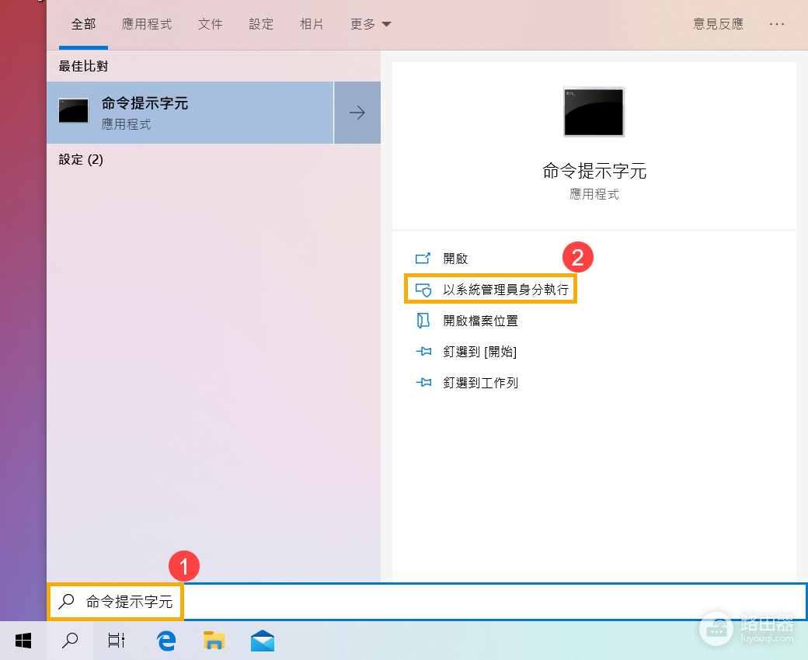This screenshot has width=808, height=660.
Task: Click the pin icon beside 釘選到 [開始]
Action: [423, 352]
